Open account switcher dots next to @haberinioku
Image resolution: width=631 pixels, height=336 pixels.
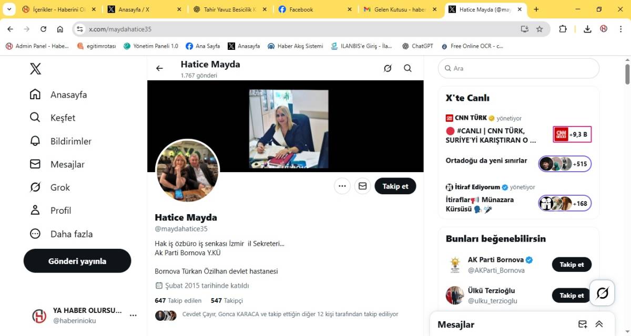(133, 316)
